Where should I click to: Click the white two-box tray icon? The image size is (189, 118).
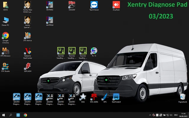(x=157, y=115)
